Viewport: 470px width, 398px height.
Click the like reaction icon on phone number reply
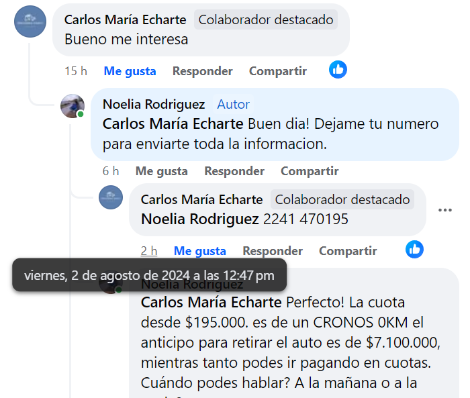(414, 249)
